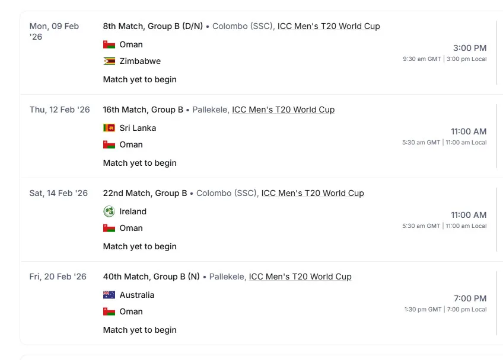The width and height of the screenshot is (503, 360).
Task: Select the Zimbabwe team name
Action: [140, 61]
